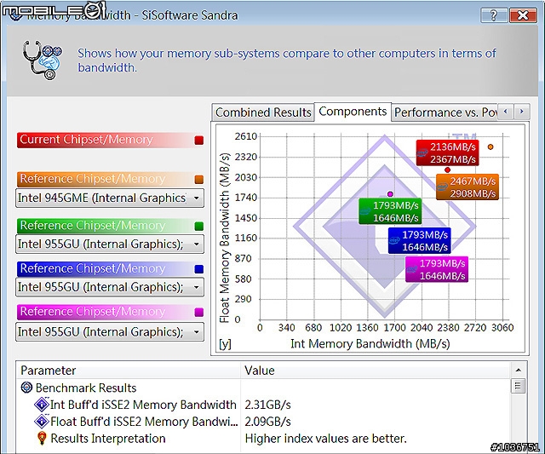Open the green reference Intel 955GU dropdown
Screen dimensions: 545x454
click(110, 244)
